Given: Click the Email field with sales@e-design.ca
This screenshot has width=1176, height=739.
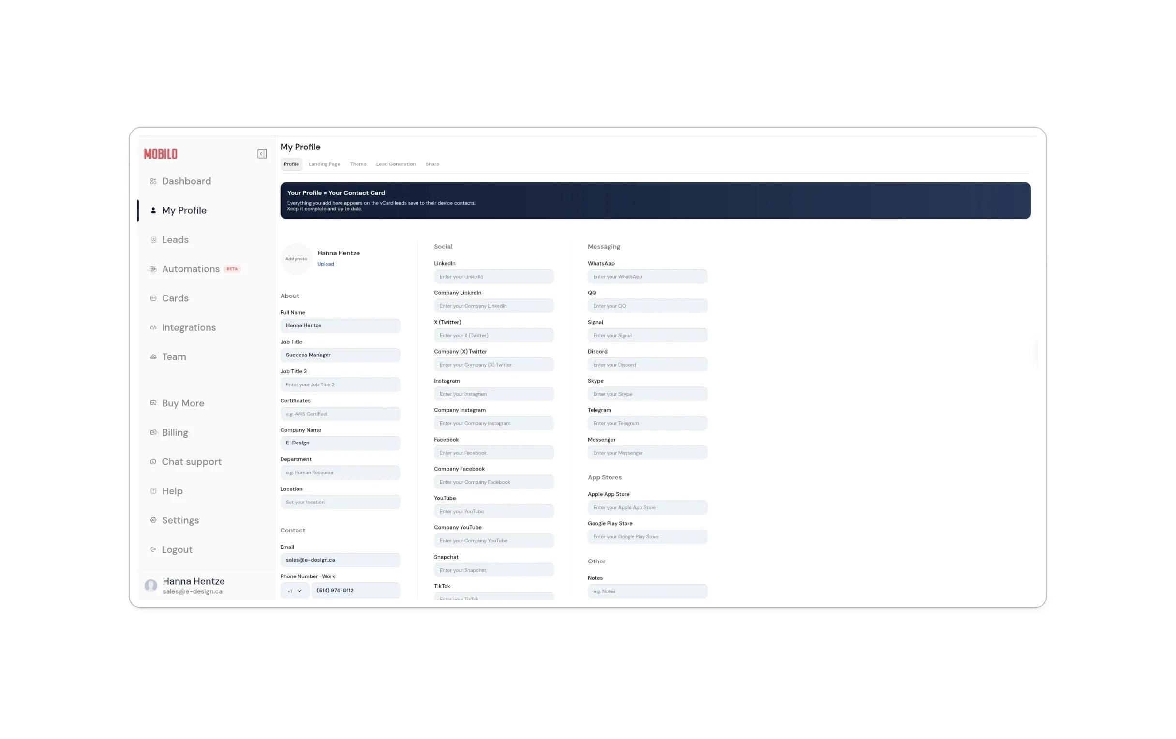Looking at the screenshot, I should [340, 560].
